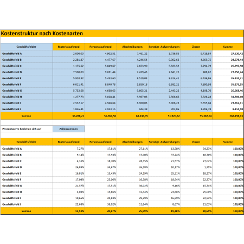Click 'Geschäftsfeld E' in the white percentage table
Image resolution: width=244 pixels, height=244 pixels.
point(12,174)
